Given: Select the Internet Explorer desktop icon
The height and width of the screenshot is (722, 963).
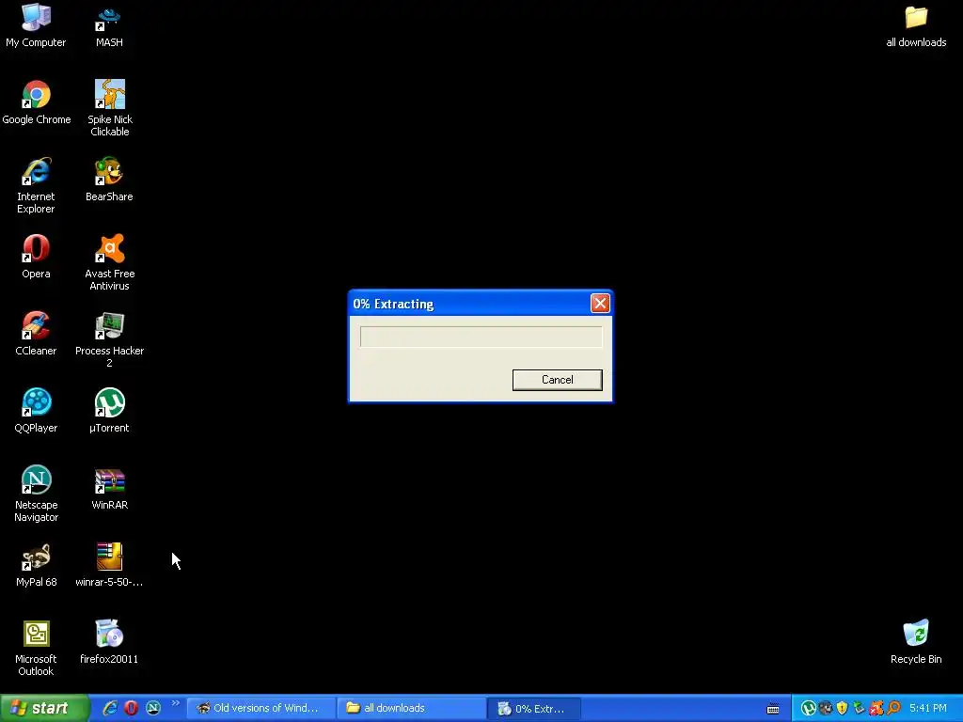Looking at the screenshot, I should coord(36,185).
